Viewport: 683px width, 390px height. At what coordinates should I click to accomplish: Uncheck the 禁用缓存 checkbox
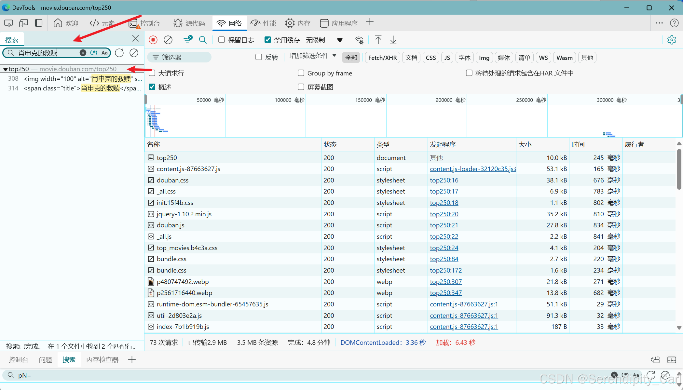(x=268, y=40)
